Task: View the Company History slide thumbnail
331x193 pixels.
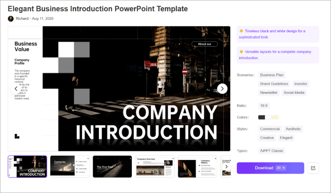Action: click(x=197, y=167)
